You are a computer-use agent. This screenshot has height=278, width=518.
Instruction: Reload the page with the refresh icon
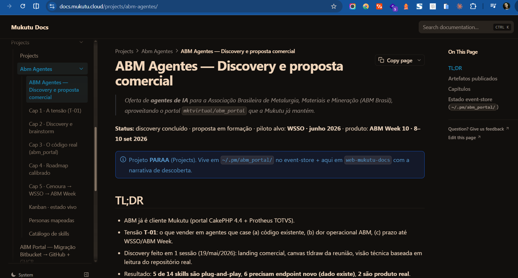[x=23, y=6]
